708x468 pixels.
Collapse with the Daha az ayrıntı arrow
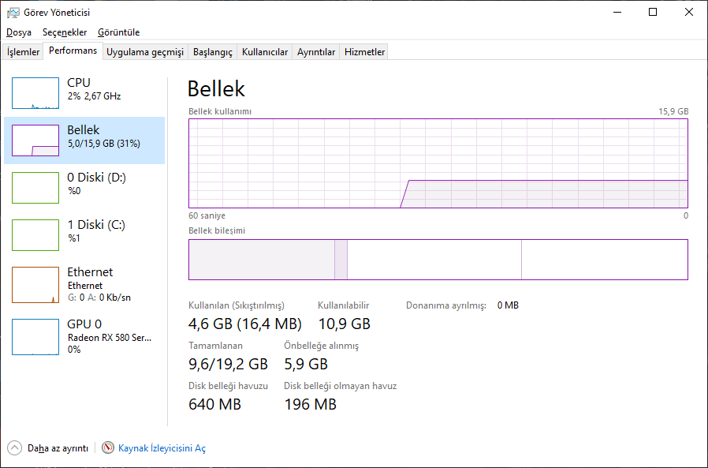pyautogui.click(x=15, y=447)
